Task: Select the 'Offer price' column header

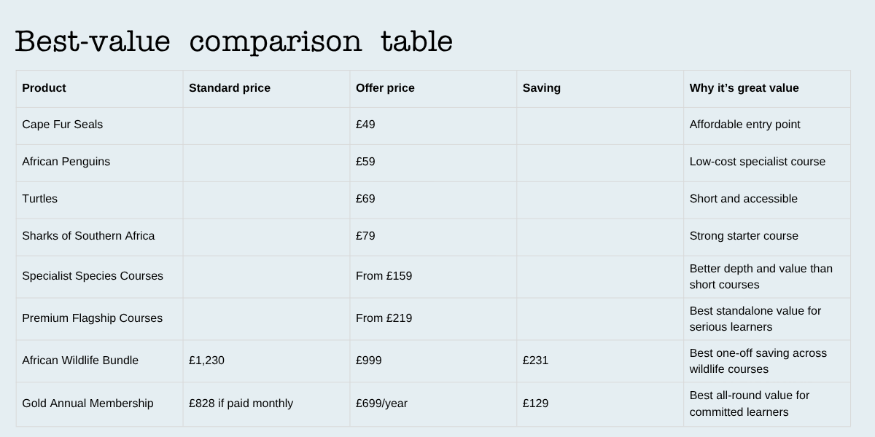Action: [385, 88]
